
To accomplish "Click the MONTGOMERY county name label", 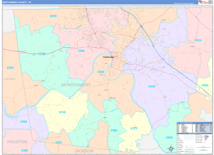I will 76,85.
